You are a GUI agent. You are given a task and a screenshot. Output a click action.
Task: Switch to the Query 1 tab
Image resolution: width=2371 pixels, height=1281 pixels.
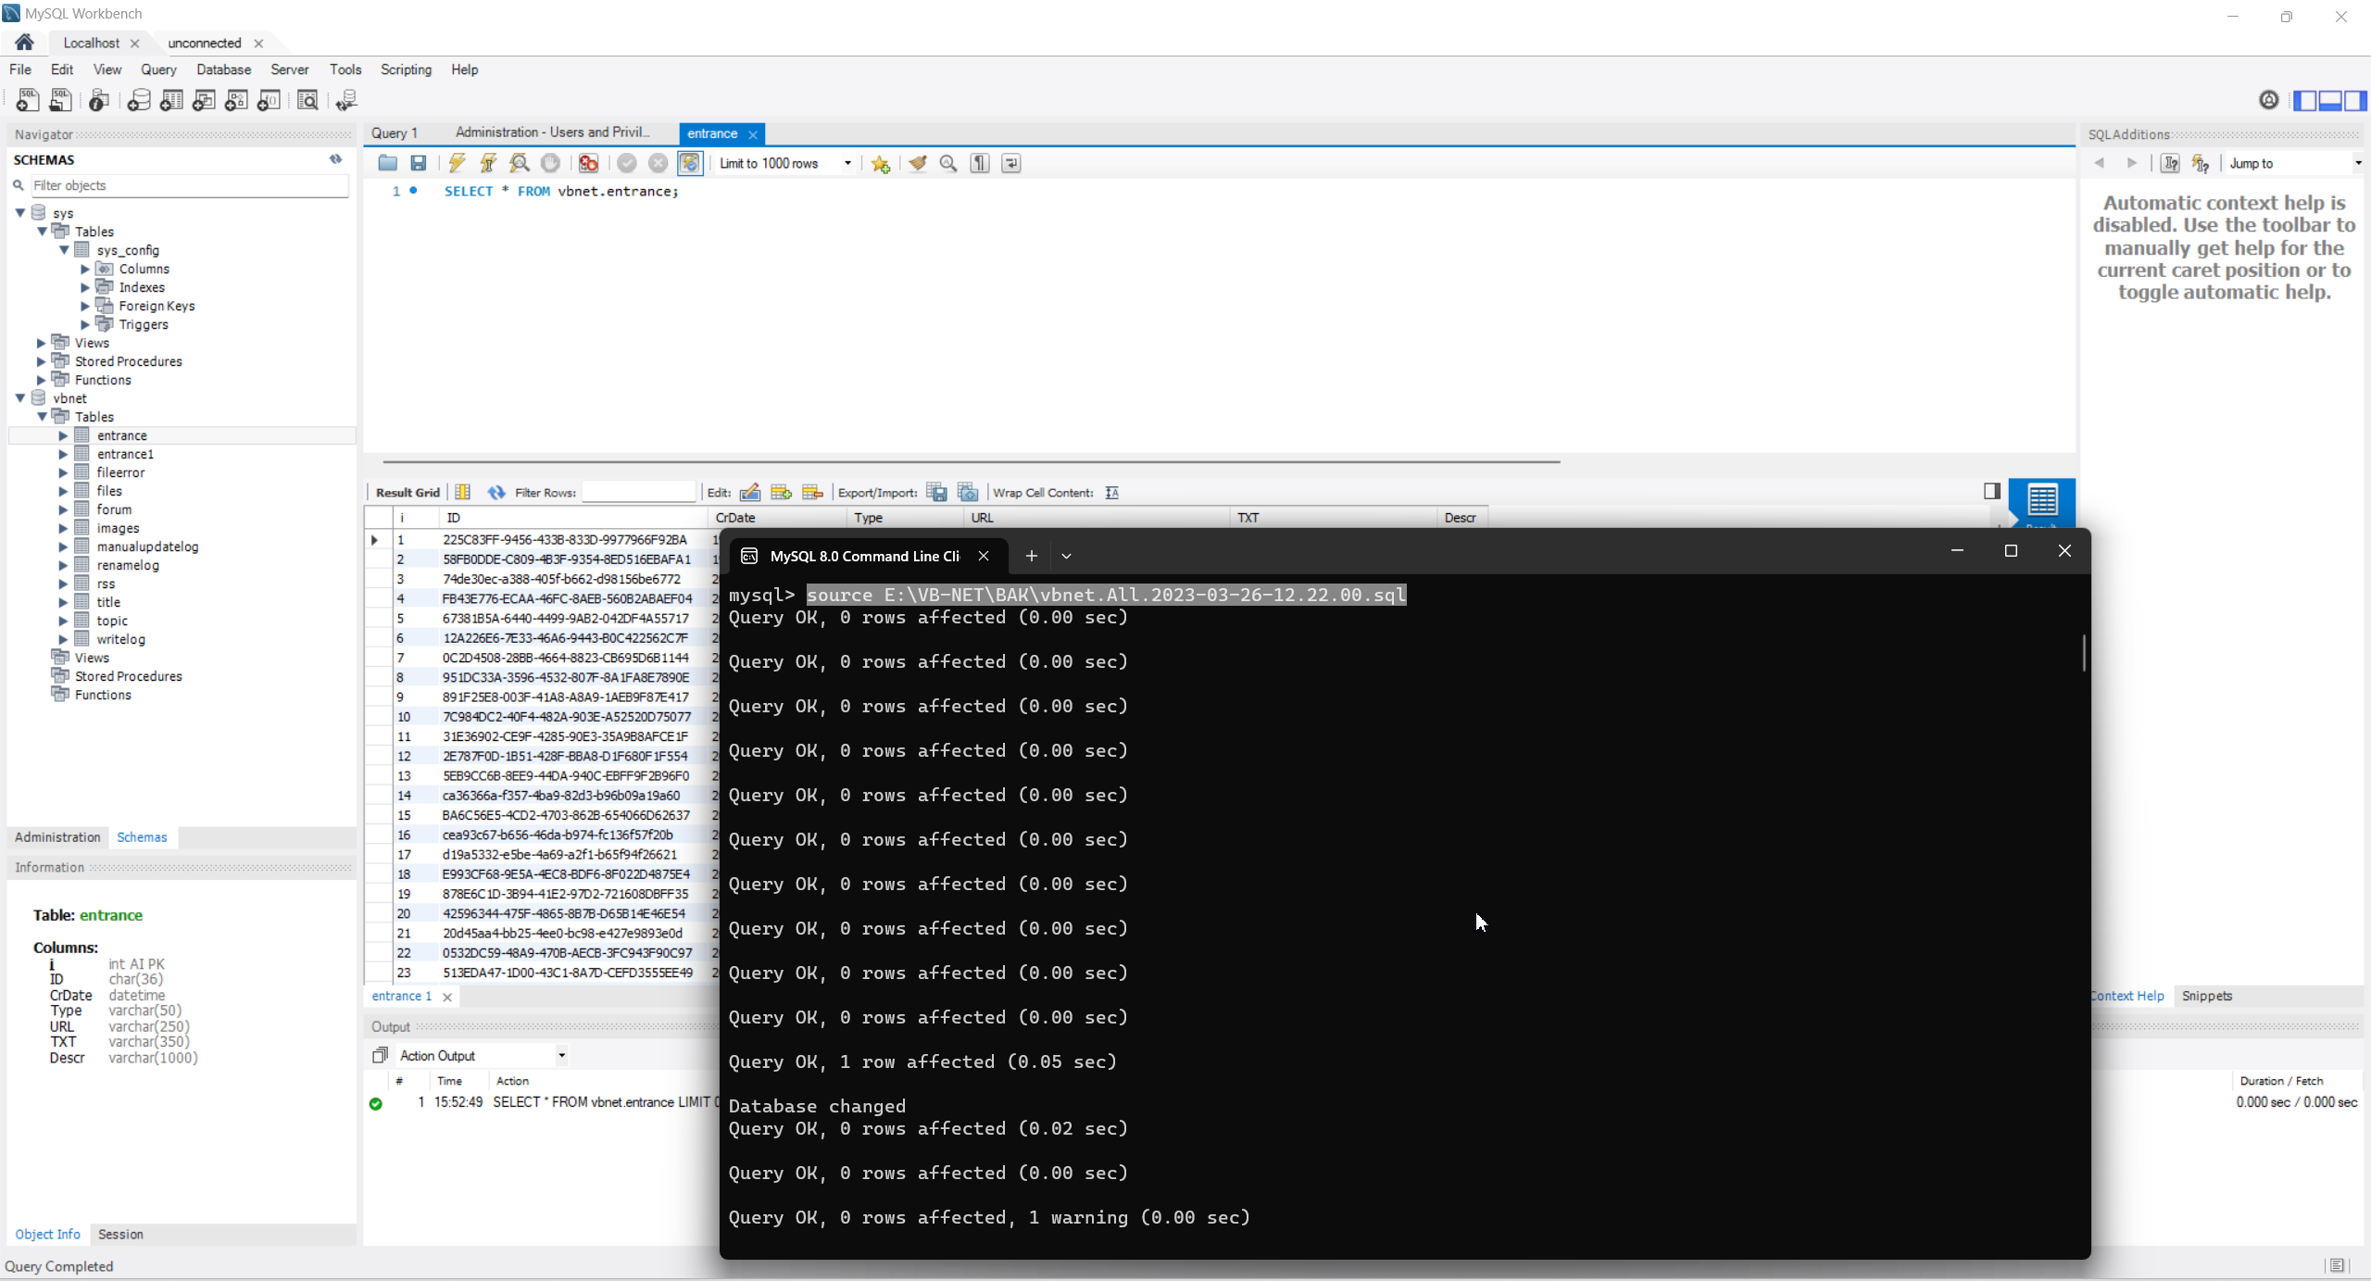click(395, 133)
